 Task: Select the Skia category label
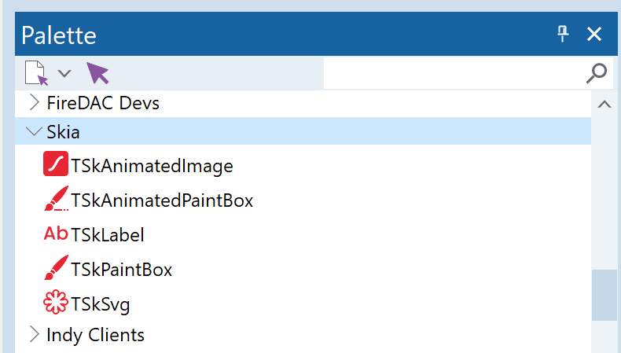[x=63, y=132]
